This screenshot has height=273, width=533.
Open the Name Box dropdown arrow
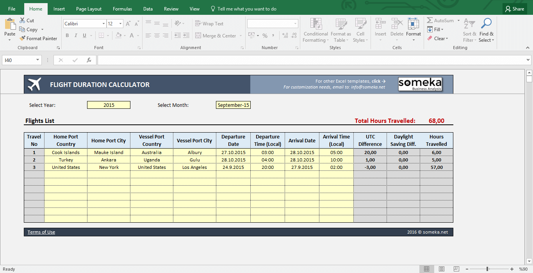point(38,60)
